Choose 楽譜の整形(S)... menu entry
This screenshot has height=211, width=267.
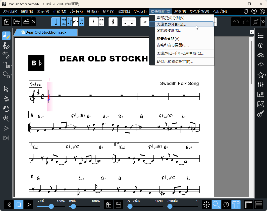181,31
